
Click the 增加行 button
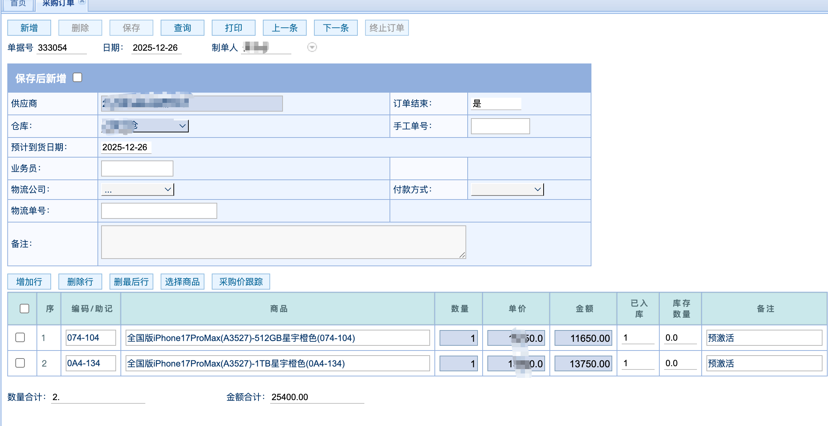pos(29,282)
